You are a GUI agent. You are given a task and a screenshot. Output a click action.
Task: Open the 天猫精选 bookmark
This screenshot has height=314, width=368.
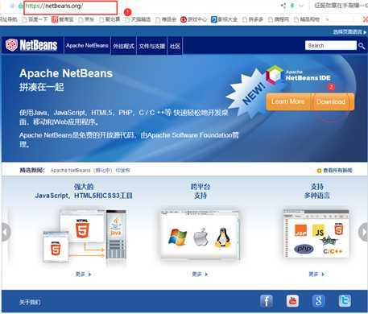pos(138,19)
